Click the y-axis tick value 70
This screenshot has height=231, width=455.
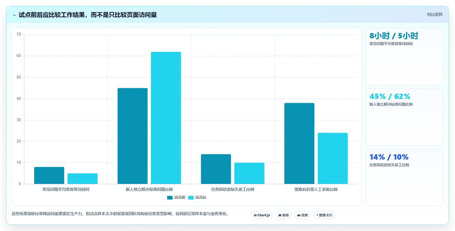[x=19, y=34]
